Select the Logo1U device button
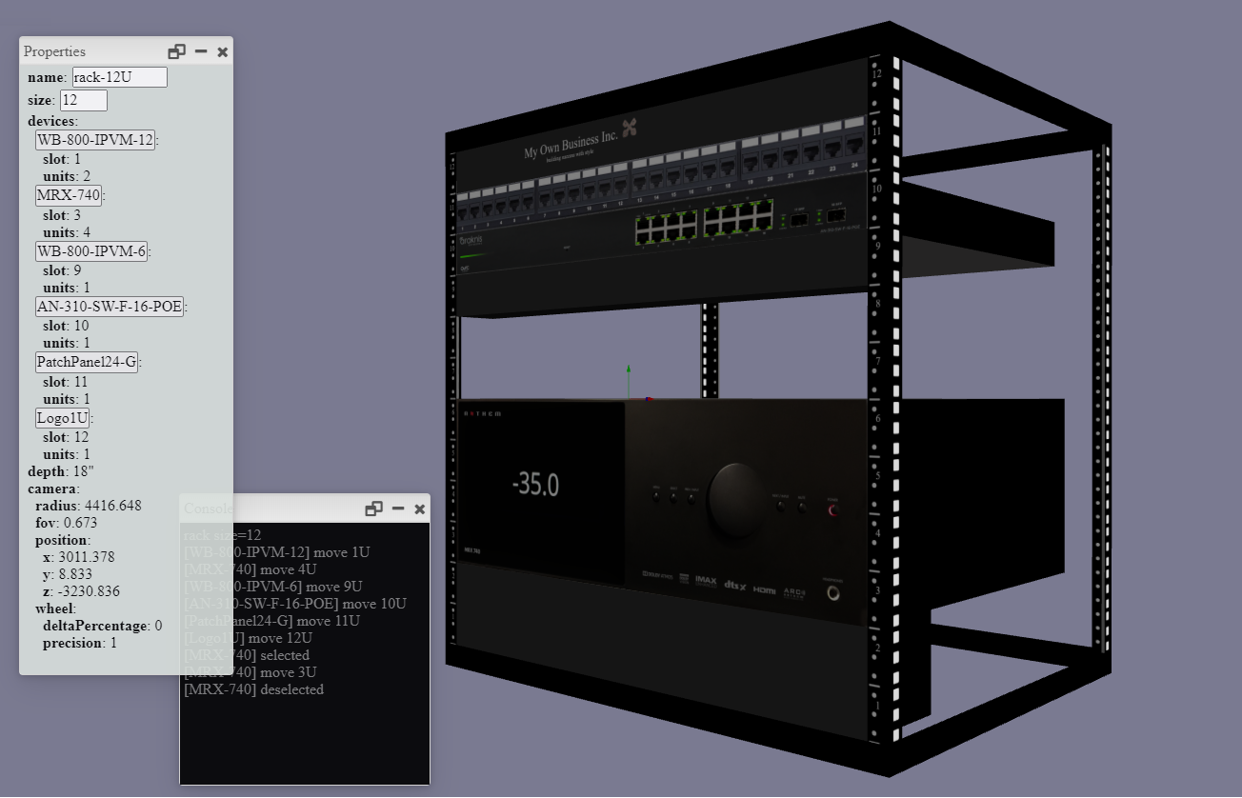The image size is (1242, 798). pyautogui.click(x=62, y=417)
